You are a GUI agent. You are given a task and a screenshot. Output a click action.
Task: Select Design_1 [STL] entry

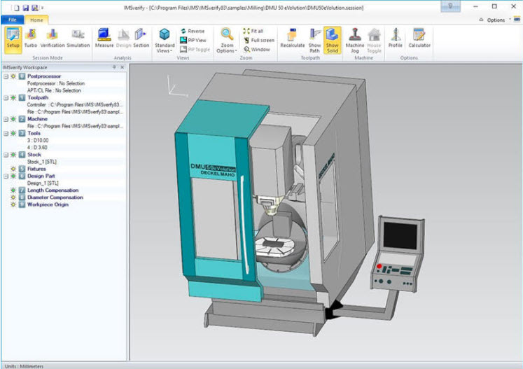43,183
